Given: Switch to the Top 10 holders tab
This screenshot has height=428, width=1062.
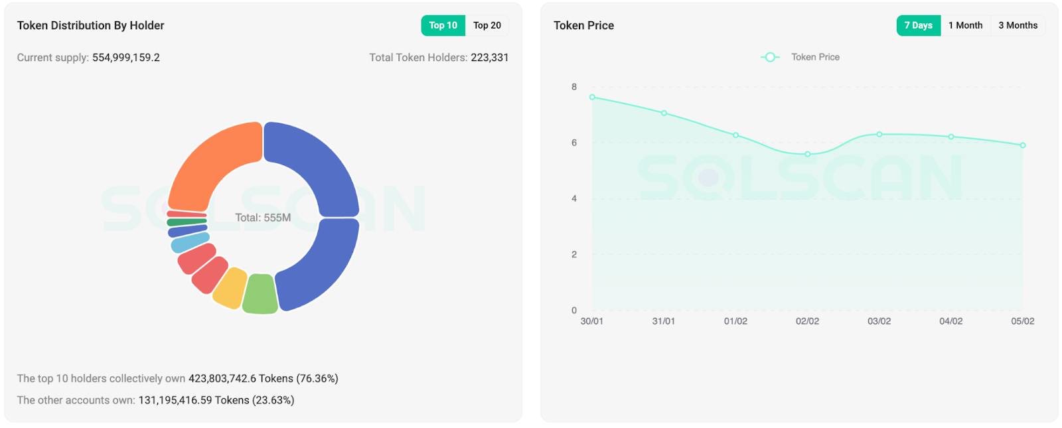Looking at the screenshot, I should (x=443, y=25).
